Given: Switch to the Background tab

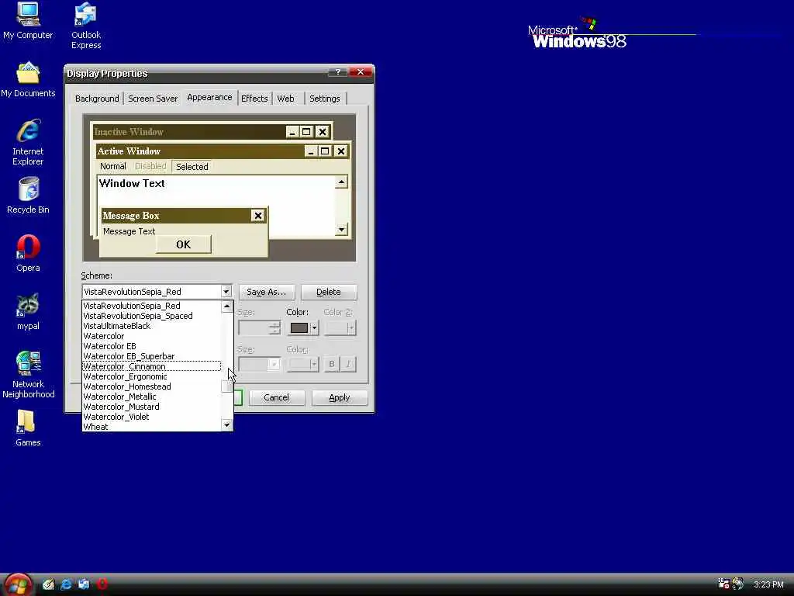Looking at the screenshot, I should (97, 99).
